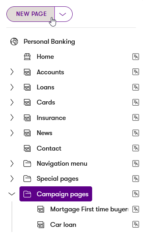Click the translate icon beside Car loan
The image size is (143, 234).
click(135, 224)
